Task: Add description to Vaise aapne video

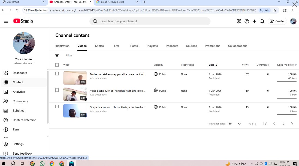Action: [x=98, y=95]
